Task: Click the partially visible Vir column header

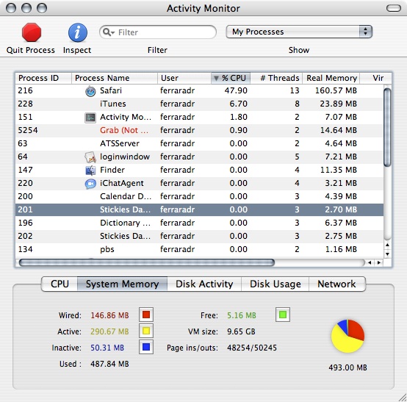Action: [x=375, y=78]
